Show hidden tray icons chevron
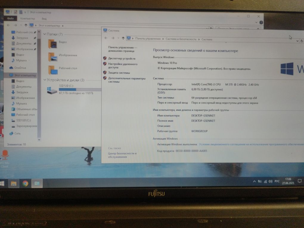 (254, 181)
